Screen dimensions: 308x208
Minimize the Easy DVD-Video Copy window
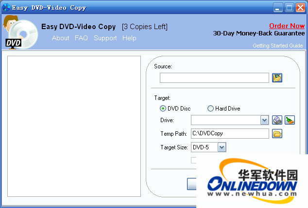(278, 8)
